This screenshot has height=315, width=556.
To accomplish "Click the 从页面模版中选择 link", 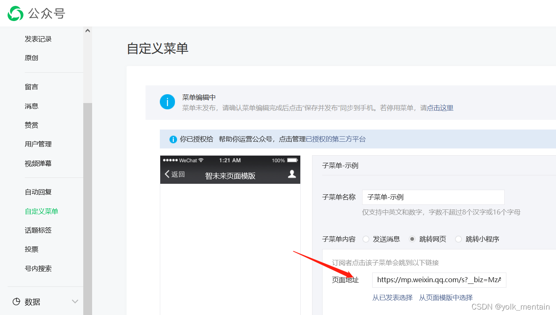I will tap(446, 297).
